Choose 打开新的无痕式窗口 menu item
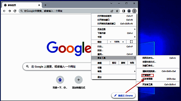The image size is (181, 101). point(114,24)
